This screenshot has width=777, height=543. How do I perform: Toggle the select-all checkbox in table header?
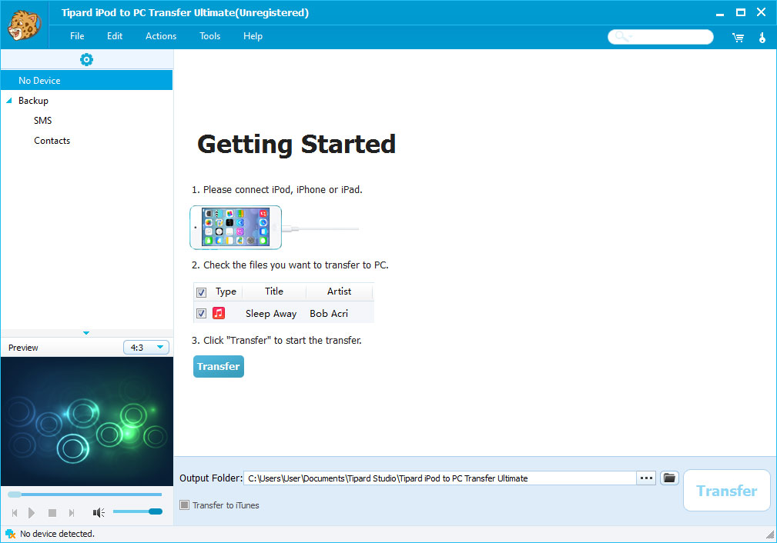[201, 292]
